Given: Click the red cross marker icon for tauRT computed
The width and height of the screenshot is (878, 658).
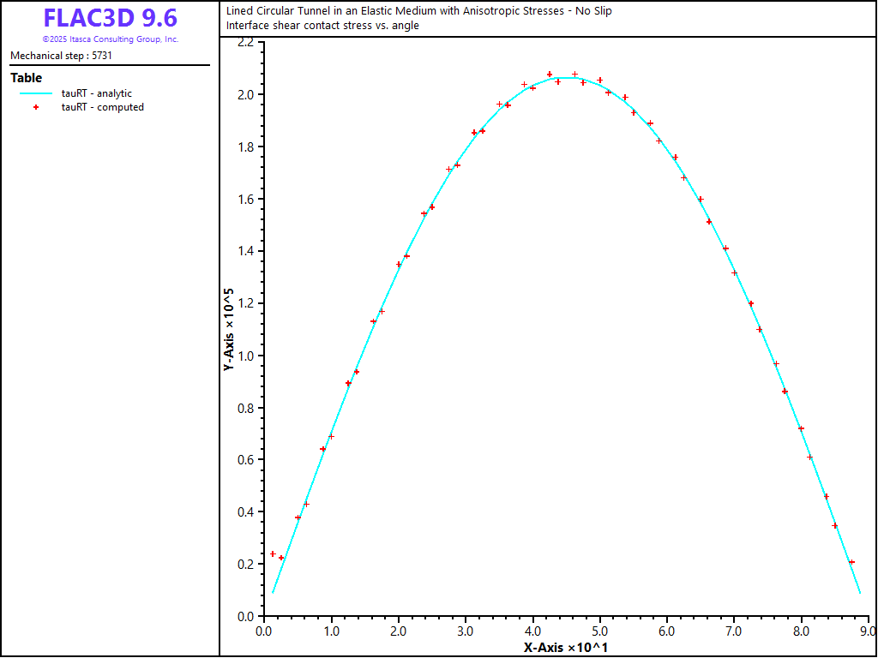Looking at the screenshot, I should click(x=36, y=107).
